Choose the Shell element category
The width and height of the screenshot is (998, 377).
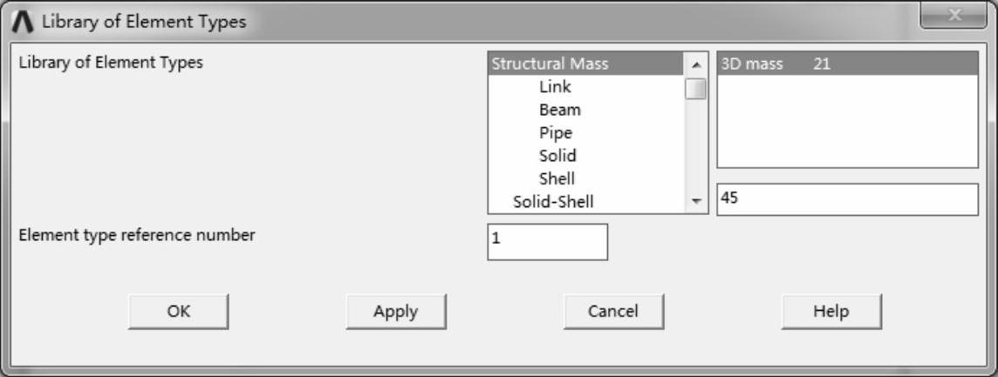[557, 178]
